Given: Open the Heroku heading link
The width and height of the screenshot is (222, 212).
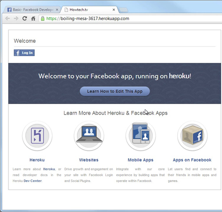Looking at the screenshot, I should pos(37,160).
